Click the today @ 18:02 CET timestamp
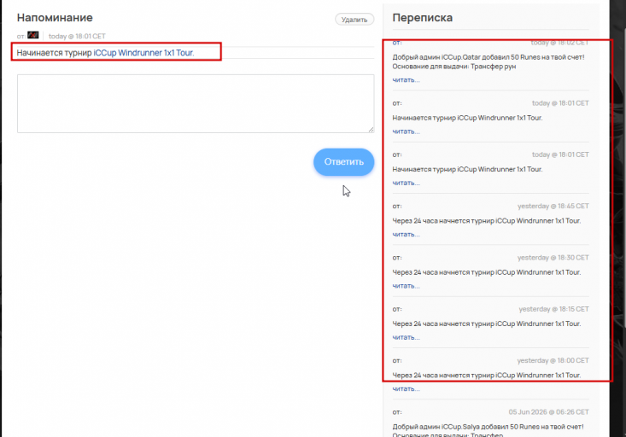The height and width of the screenshot is (437, 626). tap(559, 43)
